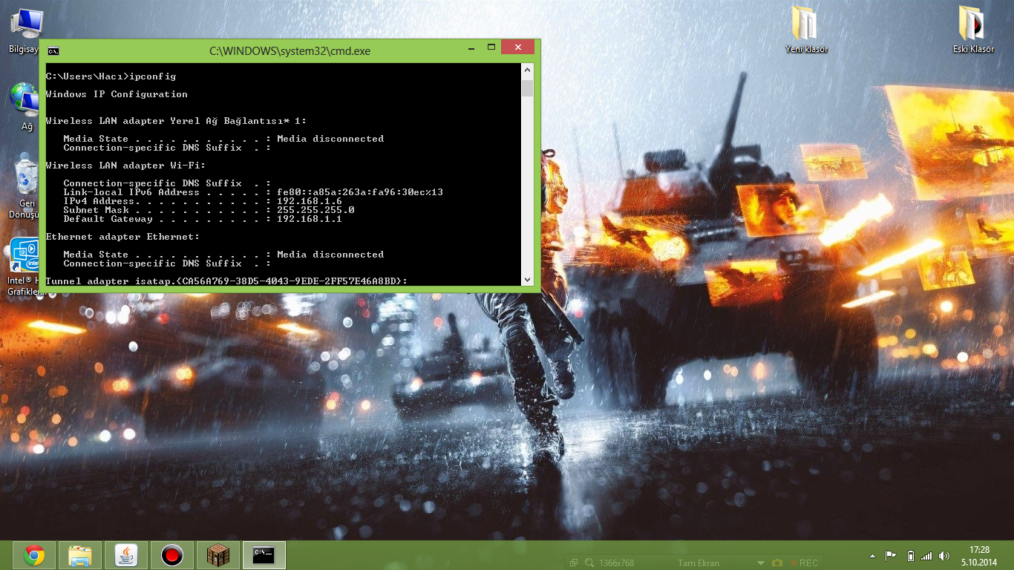Open File Explorer from the taskbar
Viewport: 1014px width, 570px height.
(80, 555)
